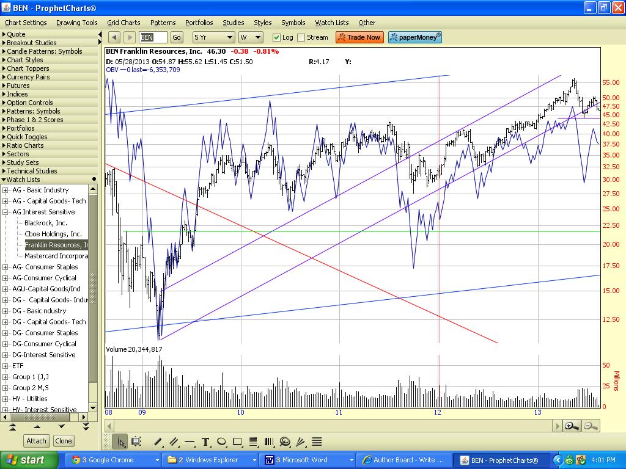Screen dimensions: 626x469
Task: Open the Watch Lists menu
Action: coord(332,23)
